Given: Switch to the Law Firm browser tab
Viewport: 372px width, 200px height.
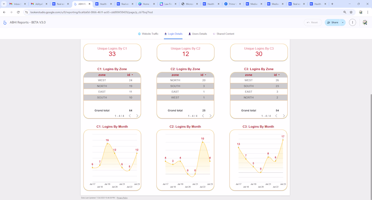Looking at the screenshot, I should [168, 4].
